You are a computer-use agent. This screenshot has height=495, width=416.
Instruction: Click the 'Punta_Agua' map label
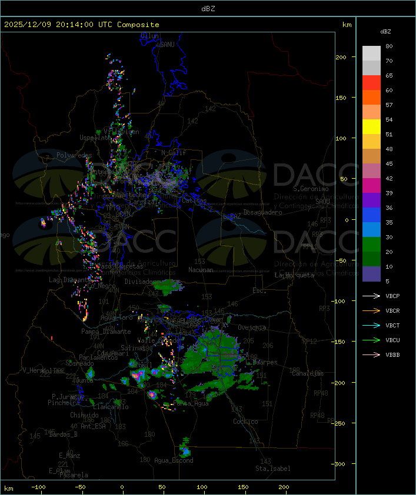click(191, 403)
